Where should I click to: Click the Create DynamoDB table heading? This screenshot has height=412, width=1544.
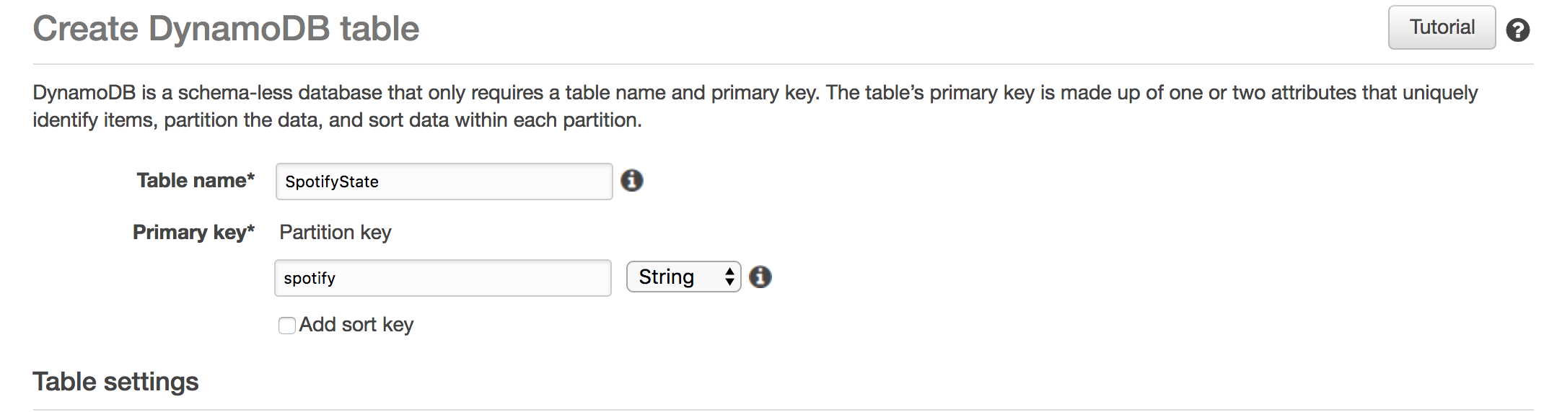click(226, 29)
